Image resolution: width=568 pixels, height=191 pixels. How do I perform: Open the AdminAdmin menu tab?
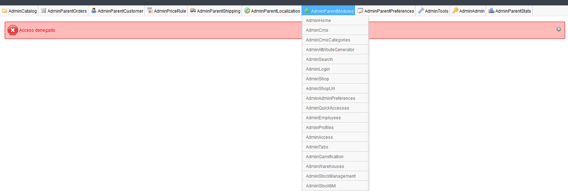pos(468,11)
